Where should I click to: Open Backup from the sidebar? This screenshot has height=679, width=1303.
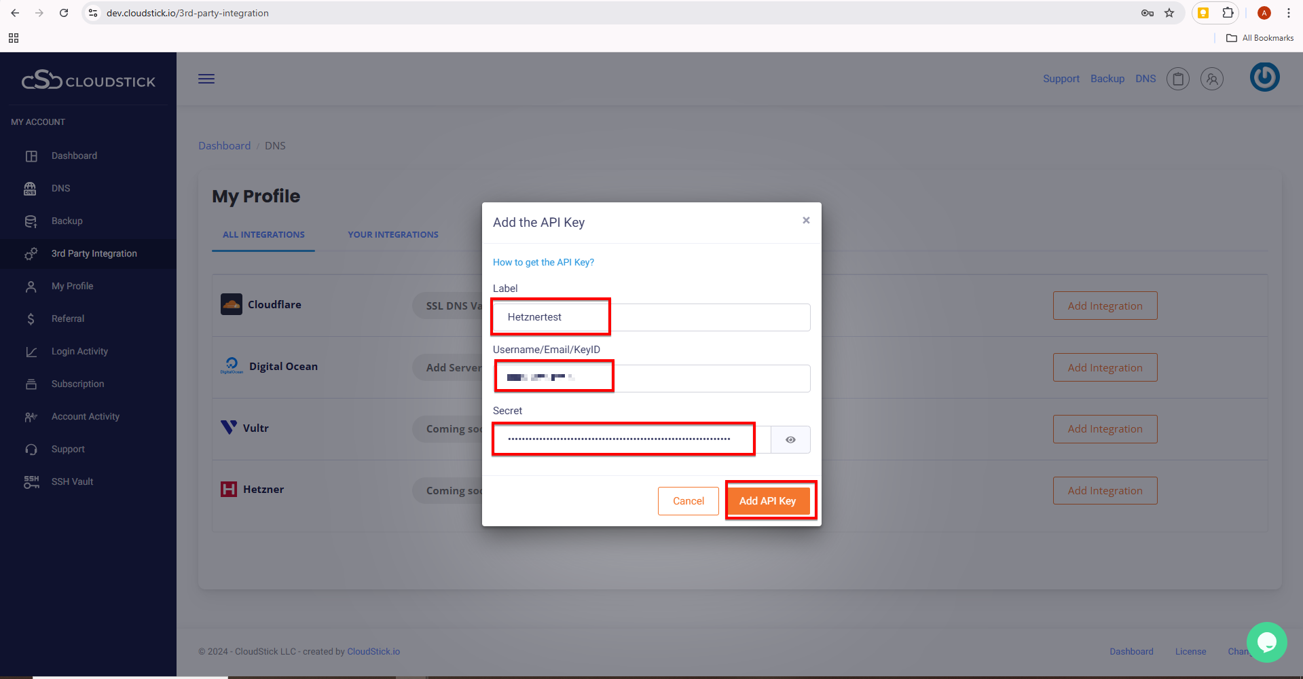tap(67, 221)
